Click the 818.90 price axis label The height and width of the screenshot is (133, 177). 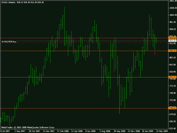[x=173, y=72]
